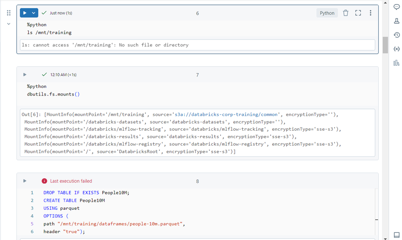This screenshot has height=240, width=402.
Task: Grab the drag handle for cell 6
Action: [8, 13]
